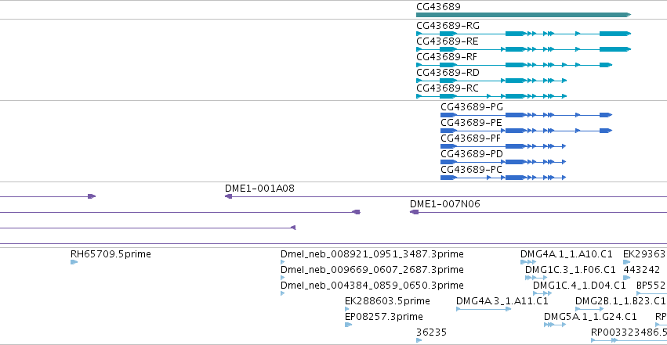The image size is (667, 345).
Task: Select the DMG4A.3_1.A11.C1 label
Action: pyautogui.click(x=502, y=302)
